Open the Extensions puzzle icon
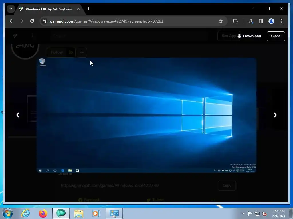Viewport: 293px width, 219px height. coord(235,21)
